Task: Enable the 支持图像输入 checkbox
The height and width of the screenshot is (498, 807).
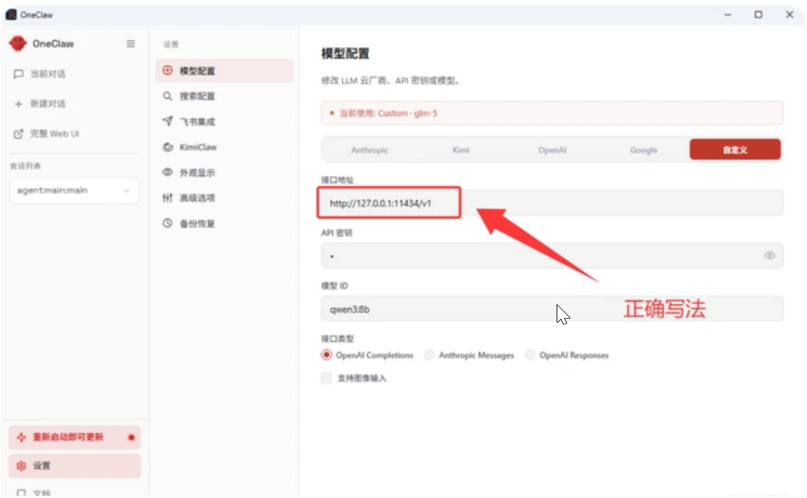Action: coord(326,378)
